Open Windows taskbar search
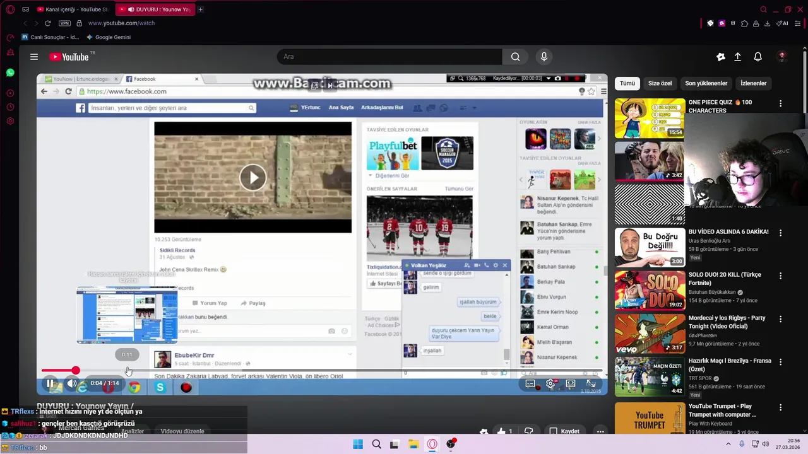 pyautogui.click(x=376, y=444)
